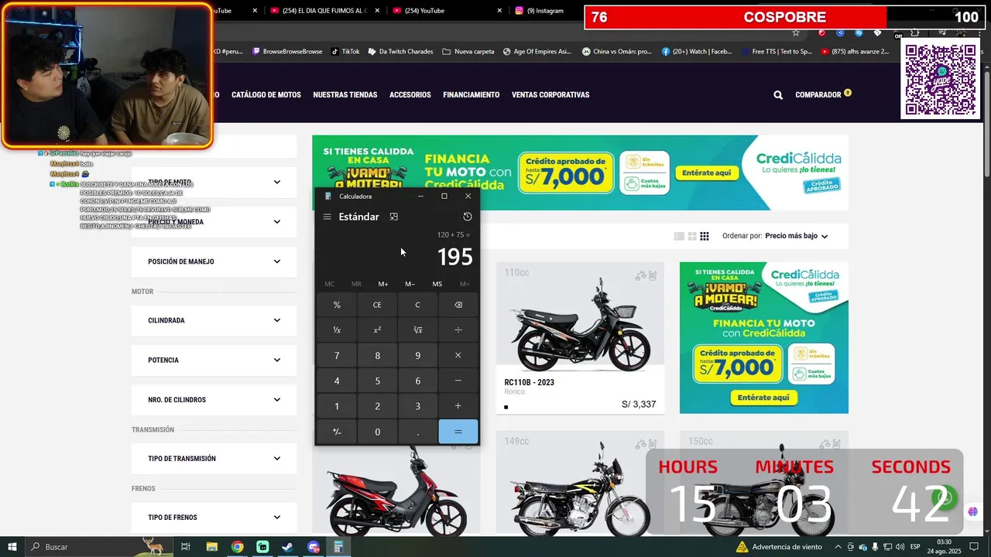Open the website search magnifier icon
Viewport: 991px width, 557px height.
[x=778, y=95]
